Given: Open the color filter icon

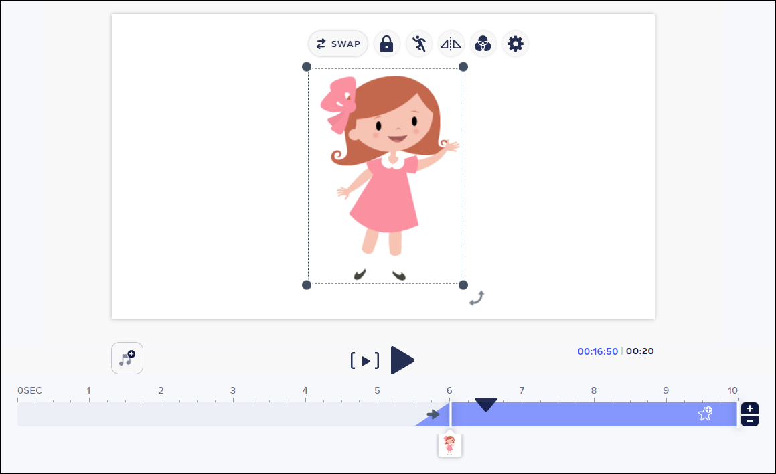Looking at the screenshot, I should click(x=483, y=44).
